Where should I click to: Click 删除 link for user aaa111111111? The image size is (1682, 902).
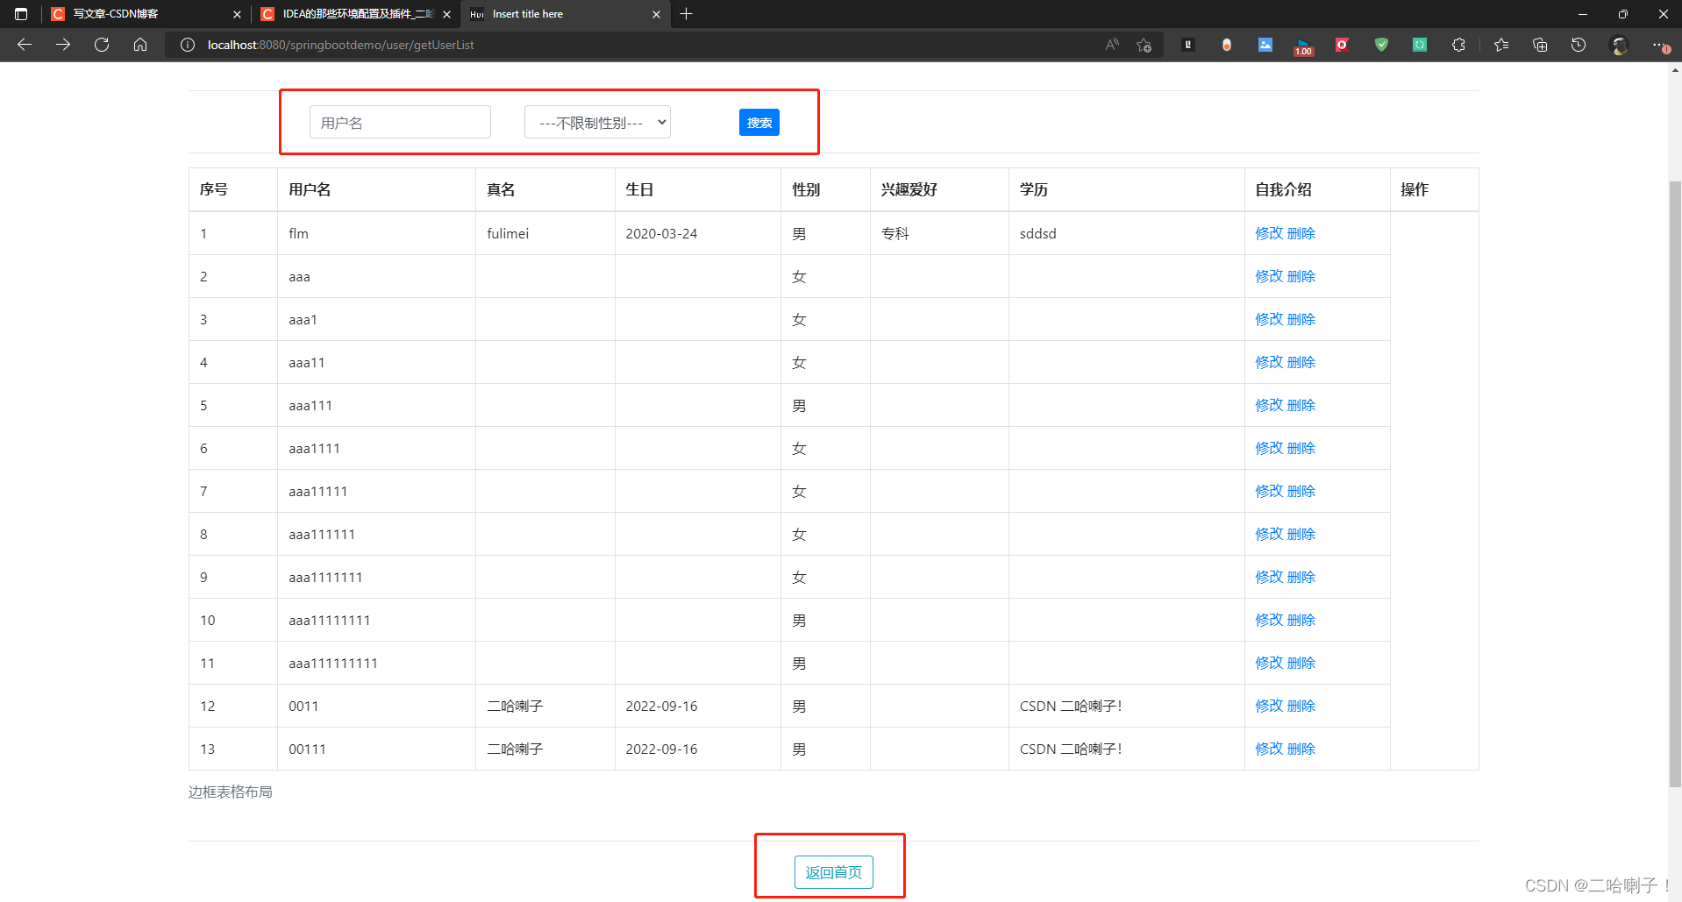click(1301, 663)
